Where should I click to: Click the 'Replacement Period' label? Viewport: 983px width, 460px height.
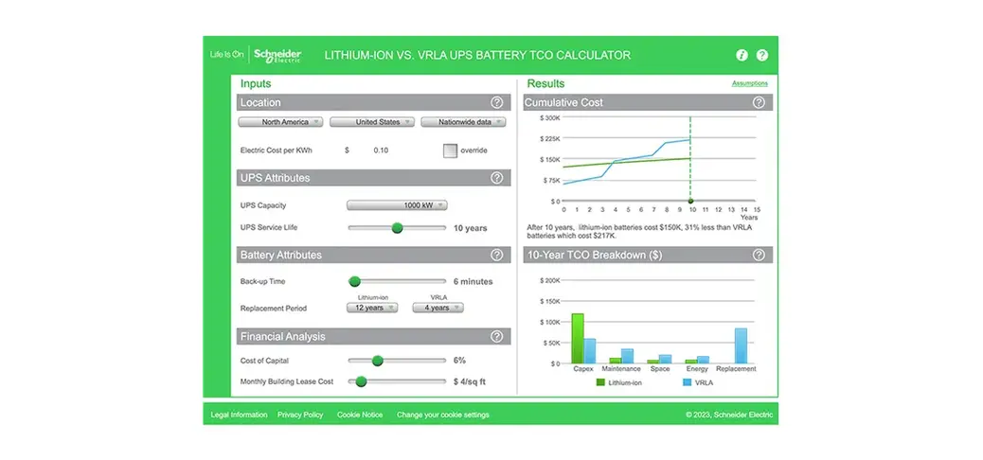(x=274, y=309)
